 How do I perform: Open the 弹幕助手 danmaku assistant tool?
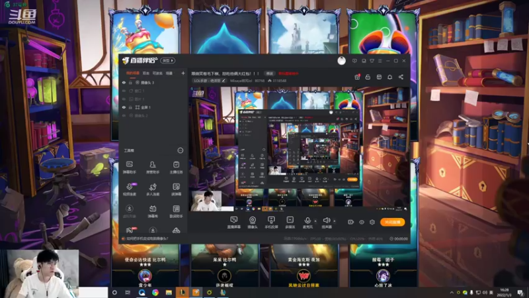tap(129, 168)
